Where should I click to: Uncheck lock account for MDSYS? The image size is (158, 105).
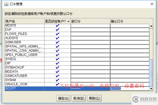[57, 26]
